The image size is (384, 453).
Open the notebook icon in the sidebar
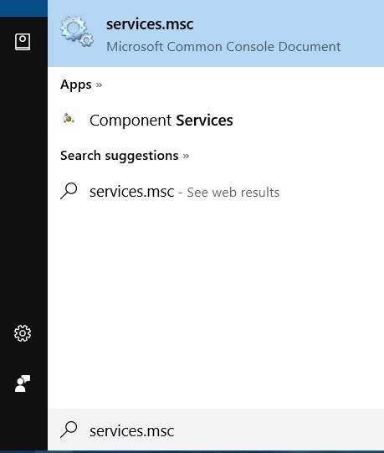[x=23, y=42]
